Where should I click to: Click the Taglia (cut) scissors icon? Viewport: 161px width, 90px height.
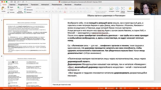(x=8, y=7)
